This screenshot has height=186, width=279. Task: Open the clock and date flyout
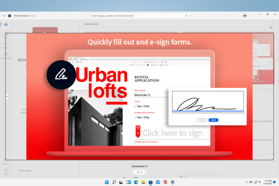click(x=267, y=182)
